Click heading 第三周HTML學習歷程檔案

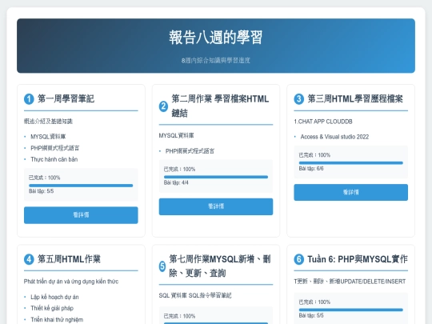pyautogui.click(x=355, y=98)
